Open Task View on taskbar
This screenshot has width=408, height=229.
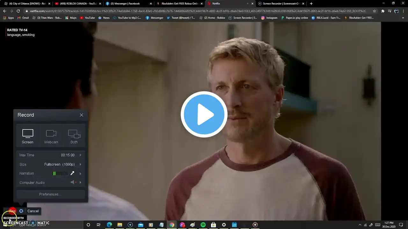pos(98,225)
